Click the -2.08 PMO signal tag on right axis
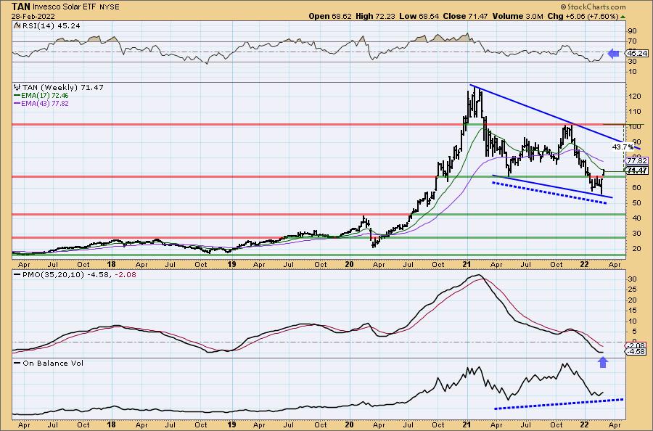 pos(636,345)
